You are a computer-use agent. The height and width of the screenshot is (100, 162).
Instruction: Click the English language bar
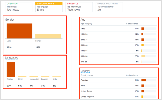[x=11, y=69]
